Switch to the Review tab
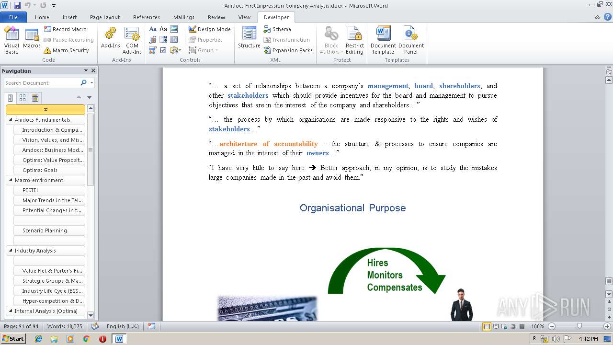Screen dimensions: 613x345 pos(216,17)
